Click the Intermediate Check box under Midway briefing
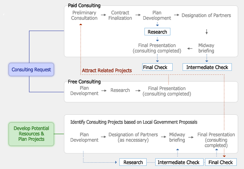The width and height of the screenshot is (244, 169). pos(207,67)
